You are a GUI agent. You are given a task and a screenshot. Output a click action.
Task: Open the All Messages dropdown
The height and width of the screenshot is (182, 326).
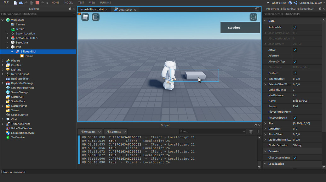coord(90,132)
